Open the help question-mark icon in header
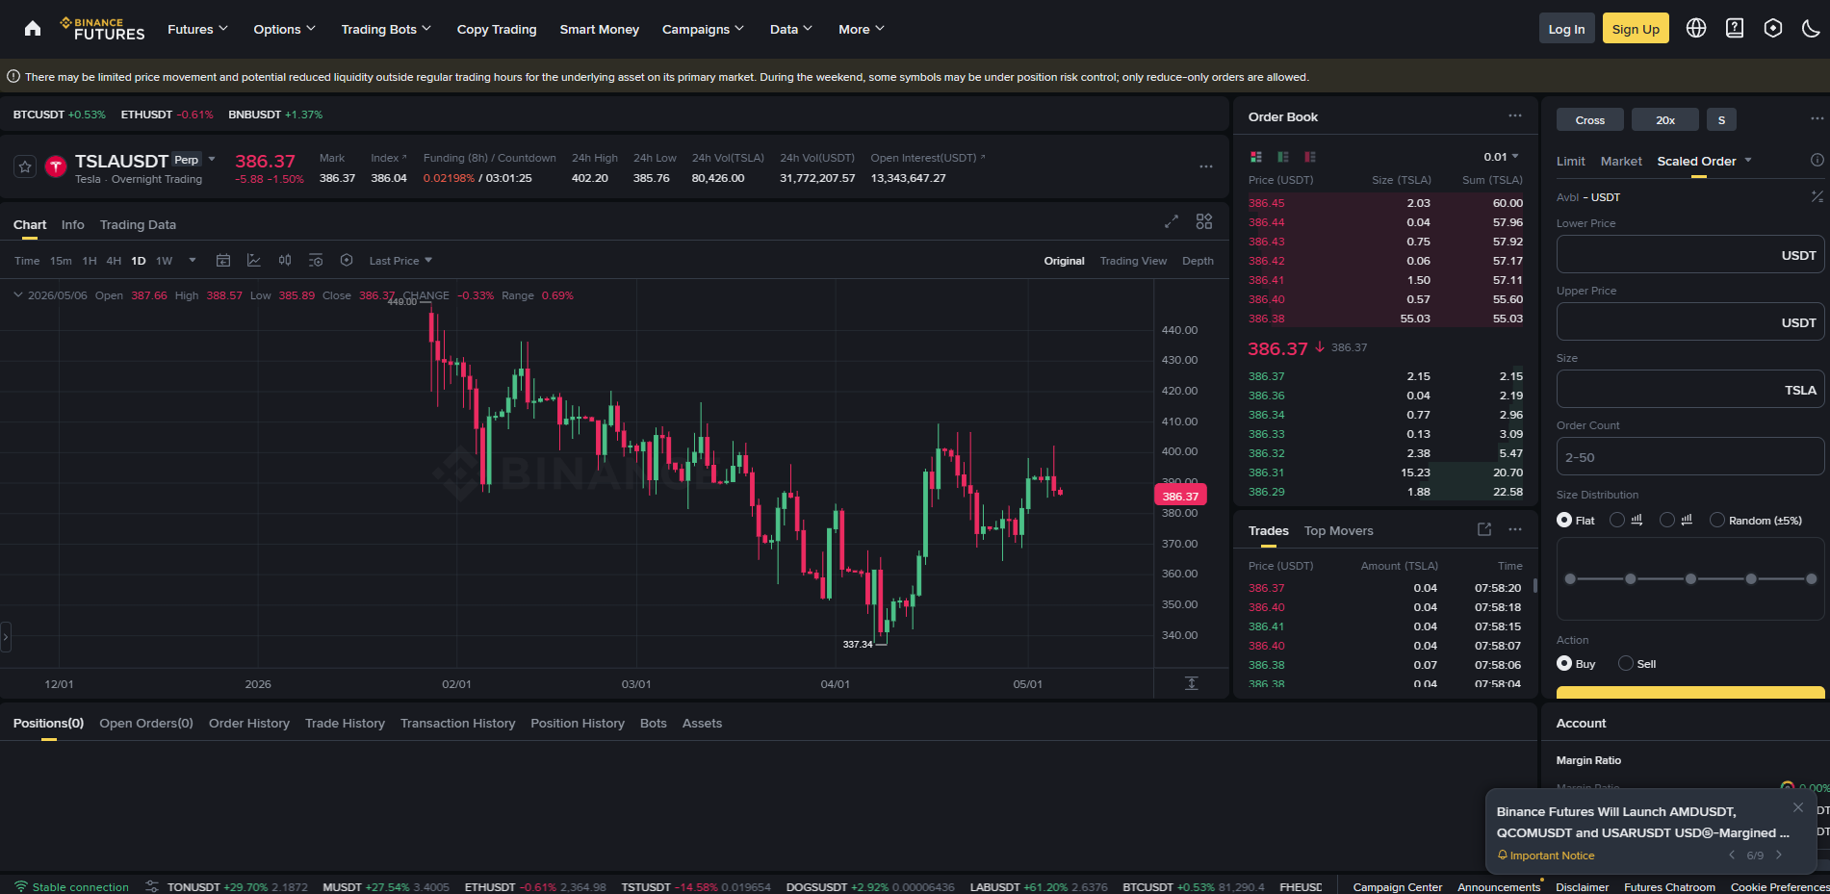This screenshot has width=1830, height=894. [1735, 28]
